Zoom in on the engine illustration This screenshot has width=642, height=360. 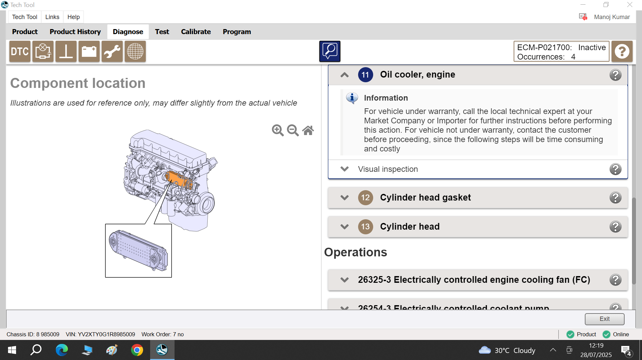click(x=278, y=130)
